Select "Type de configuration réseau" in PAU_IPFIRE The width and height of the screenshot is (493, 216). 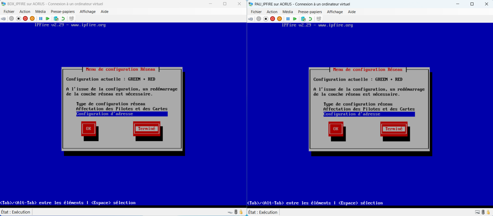pos(358,104)
